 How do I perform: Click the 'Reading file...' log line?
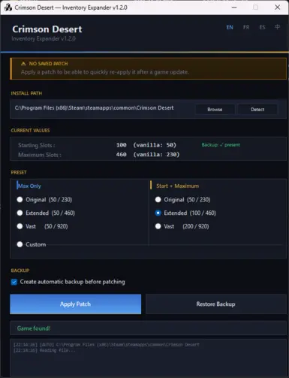point(57,350)
